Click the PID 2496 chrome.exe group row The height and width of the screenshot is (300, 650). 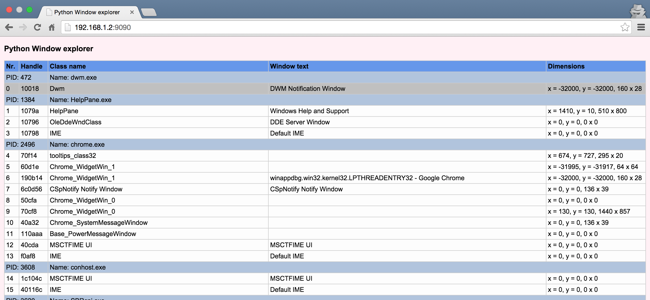77,144
